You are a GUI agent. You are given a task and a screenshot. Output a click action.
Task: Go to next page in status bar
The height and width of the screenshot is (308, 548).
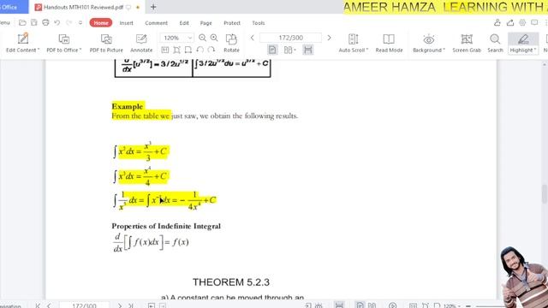120,305
